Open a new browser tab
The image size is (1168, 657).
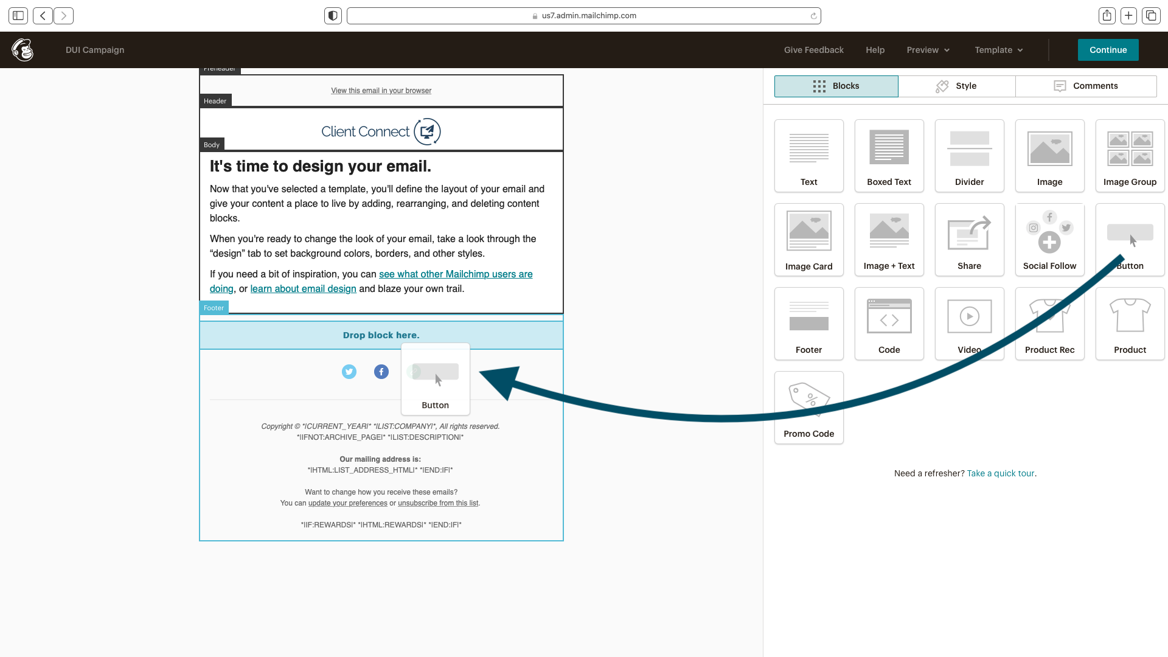[1128, 16]
